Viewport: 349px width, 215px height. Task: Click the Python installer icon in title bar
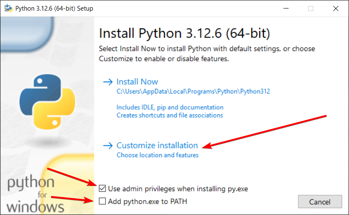point(9,8)
